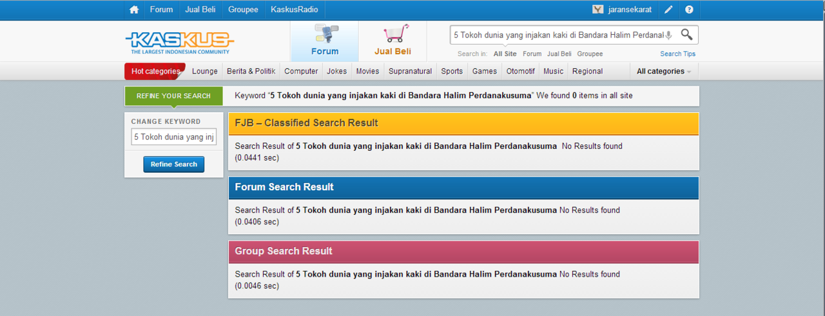Open the jaransekarat username menu
Screen dimensions: 825x316
point(630,10)
